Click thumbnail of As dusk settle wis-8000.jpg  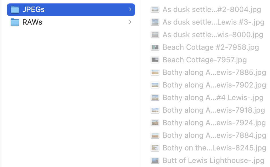click(x=155, y=35)
